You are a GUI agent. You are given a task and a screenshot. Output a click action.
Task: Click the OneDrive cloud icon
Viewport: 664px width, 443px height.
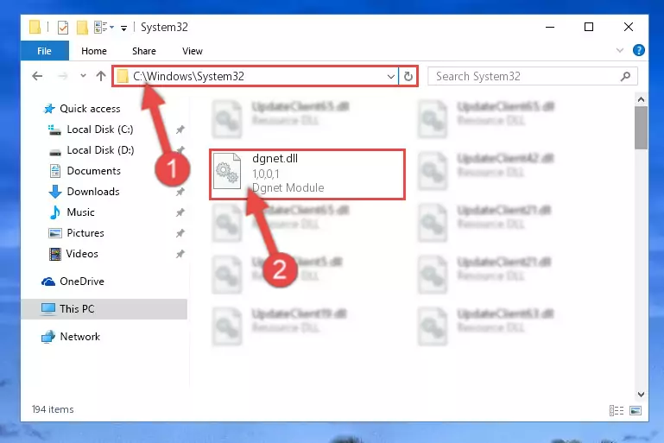(48, 282)
